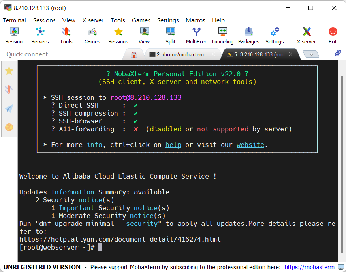Switch to the /home/mobaxterm tab

click(x=181, y=54)
